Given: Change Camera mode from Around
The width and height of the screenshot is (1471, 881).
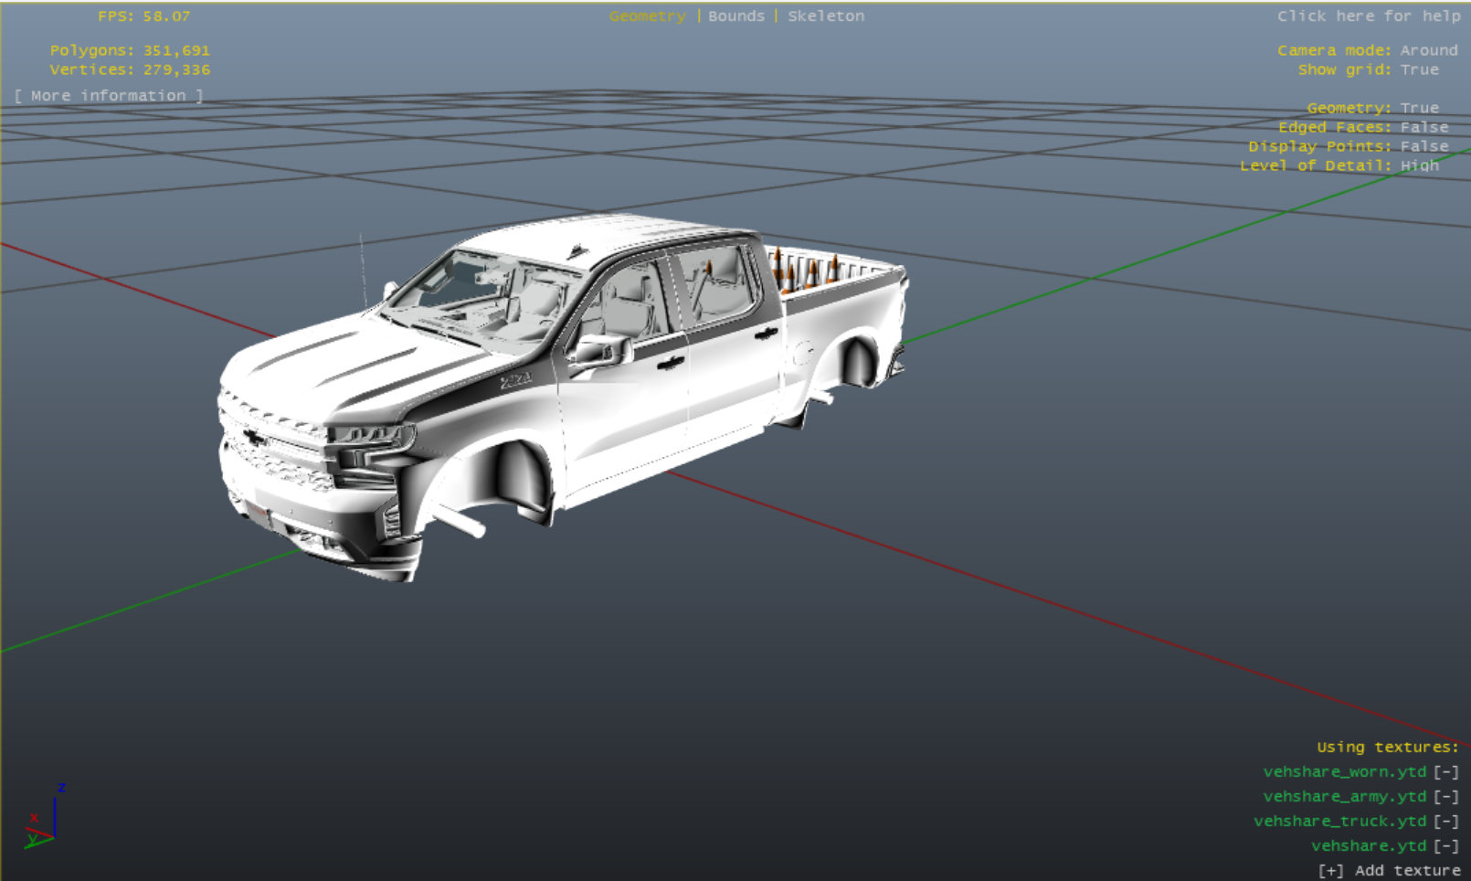Looking at the screenshot, I should tap(1428, 51).
